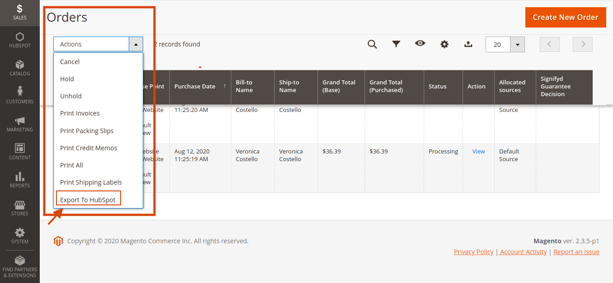Open the Marketing sidebar menu

pyautogui.click(x=20, y=124)
